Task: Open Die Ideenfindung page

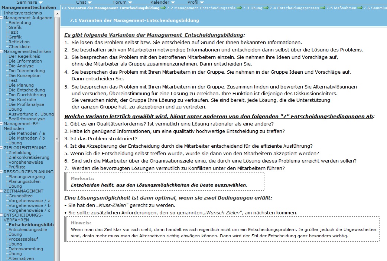Action: 27,71
